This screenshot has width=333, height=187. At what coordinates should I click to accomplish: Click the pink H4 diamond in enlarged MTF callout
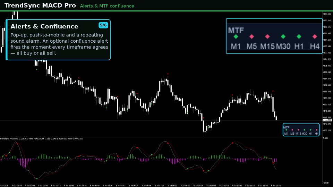click(x=315, y=36)
